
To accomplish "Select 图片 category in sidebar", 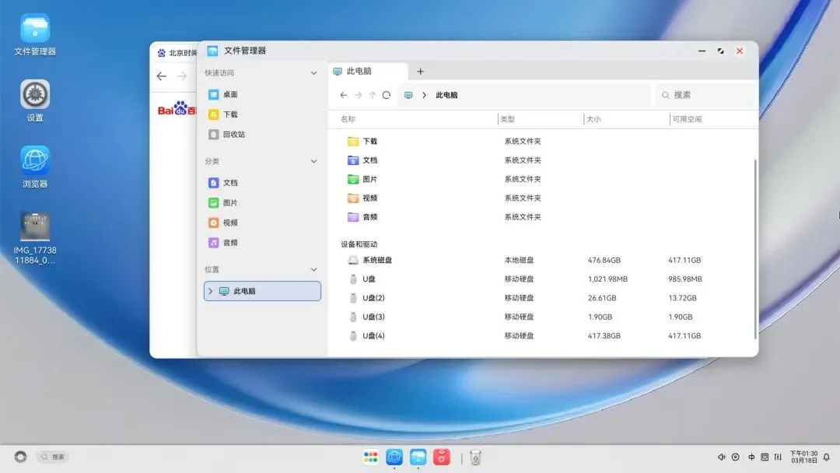I will click(262, 202).
